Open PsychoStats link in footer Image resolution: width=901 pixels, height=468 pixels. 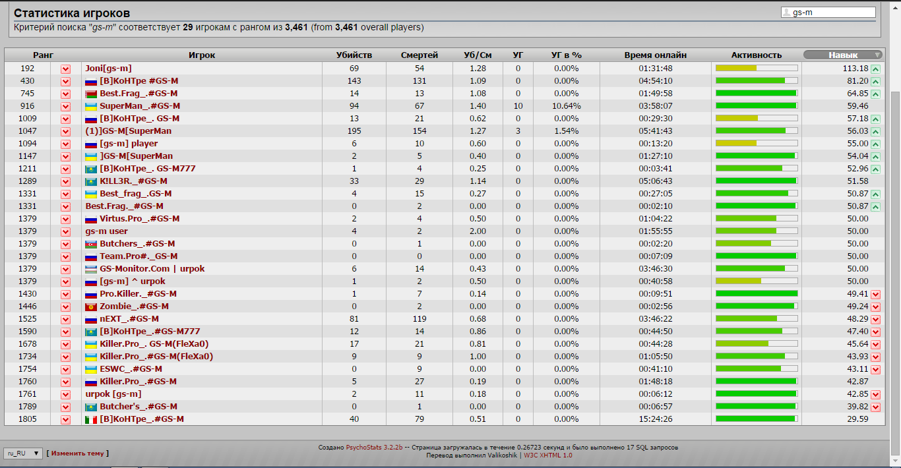point(374,448)
